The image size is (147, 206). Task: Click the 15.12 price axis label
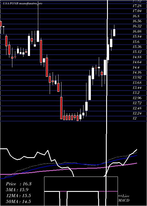[x=137, y=52]
